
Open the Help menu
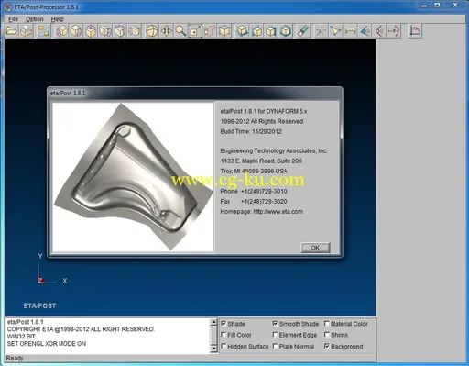(x=58, y=19)
